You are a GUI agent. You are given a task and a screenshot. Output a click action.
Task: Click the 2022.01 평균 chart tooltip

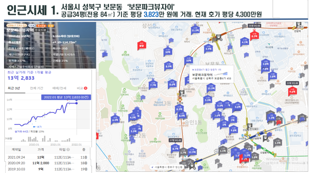click(66, 97)
